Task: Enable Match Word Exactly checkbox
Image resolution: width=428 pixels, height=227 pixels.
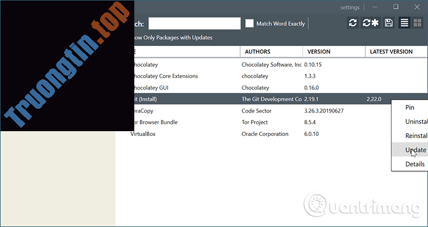Action: pyautogui.click(x=249, y=24)
